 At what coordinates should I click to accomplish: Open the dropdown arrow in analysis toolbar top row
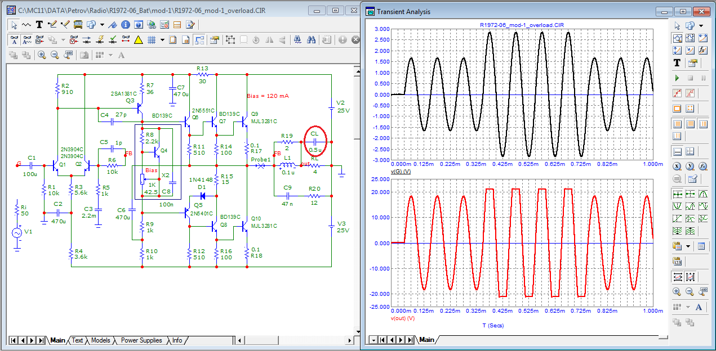click(701, 26)
